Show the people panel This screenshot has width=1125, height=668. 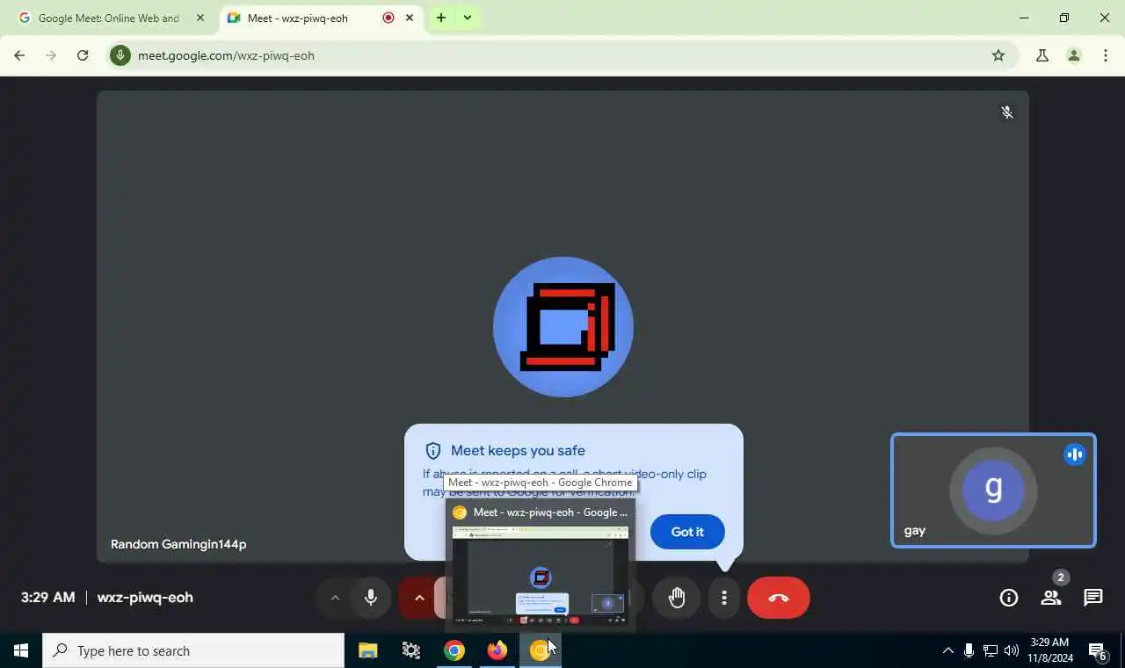tap(1050, 598)
